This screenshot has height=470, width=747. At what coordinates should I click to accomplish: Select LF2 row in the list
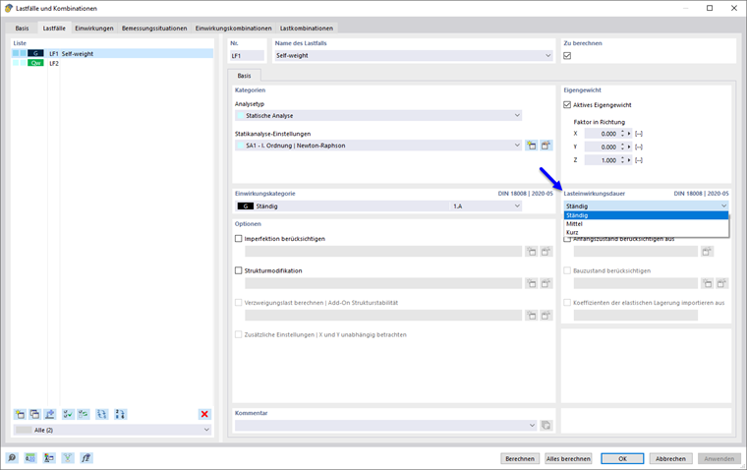(x=112, y=63)
